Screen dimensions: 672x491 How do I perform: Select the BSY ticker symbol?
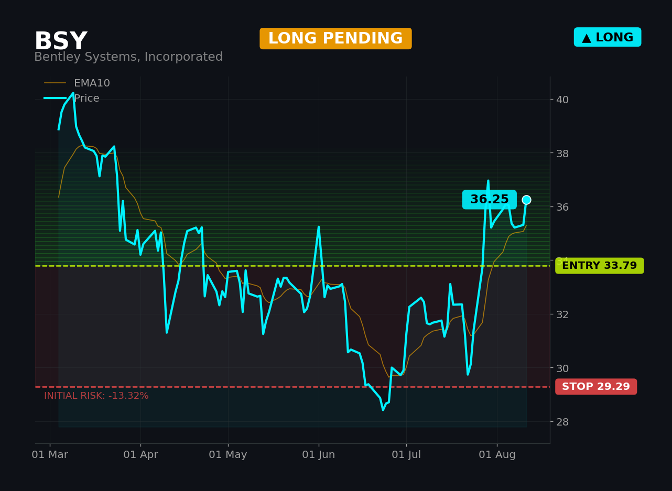(61, 41)
